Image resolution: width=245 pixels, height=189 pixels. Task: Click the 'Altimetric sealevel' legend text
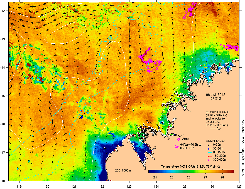(217, 112)
